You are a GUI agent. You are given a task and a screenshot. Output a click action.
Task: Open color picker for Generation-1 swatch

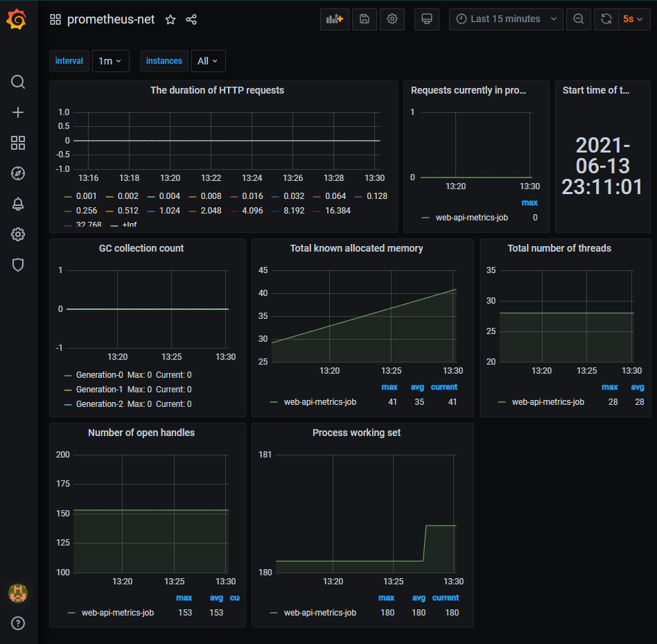click(67, 390)
